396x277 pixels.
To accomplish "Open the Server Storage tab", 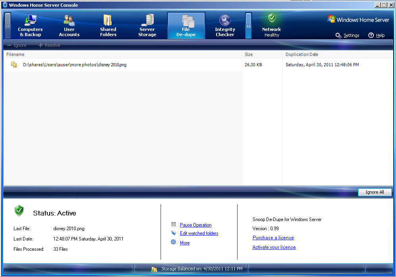I will [147, 25].
